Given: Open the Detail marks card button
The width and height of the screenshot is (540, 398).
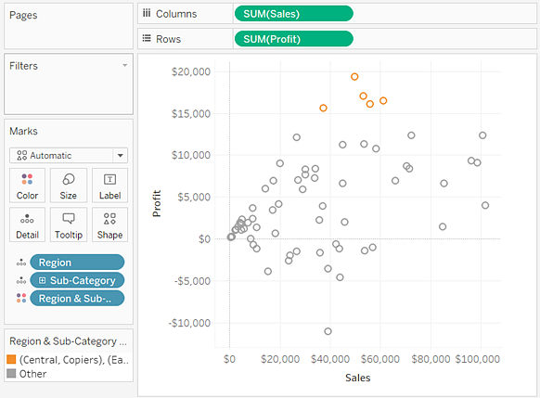Looking at the screenshot, I should (27, 225).
